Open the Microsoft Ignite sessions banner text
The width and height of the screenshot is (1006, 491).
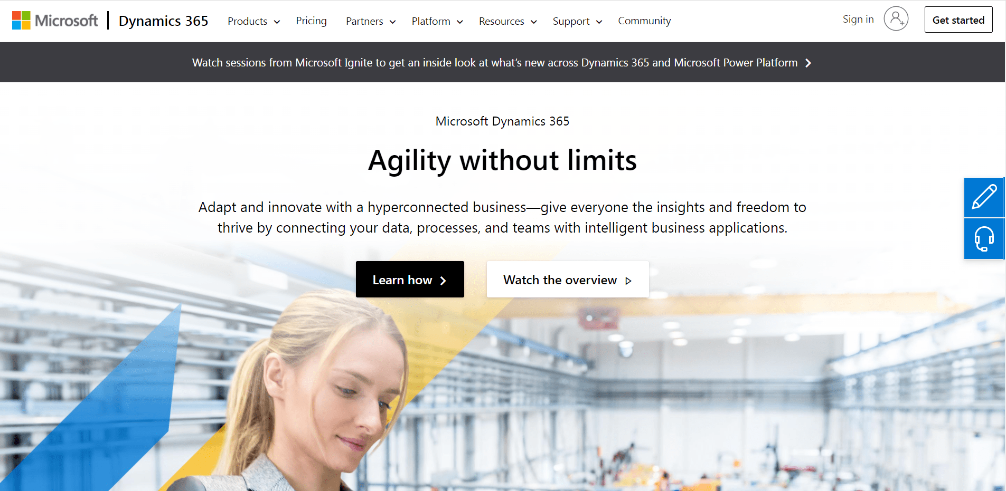coord(494,63)
